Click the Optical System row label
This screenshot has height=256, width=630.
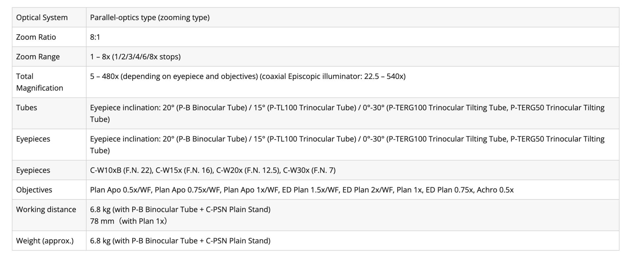42,17
